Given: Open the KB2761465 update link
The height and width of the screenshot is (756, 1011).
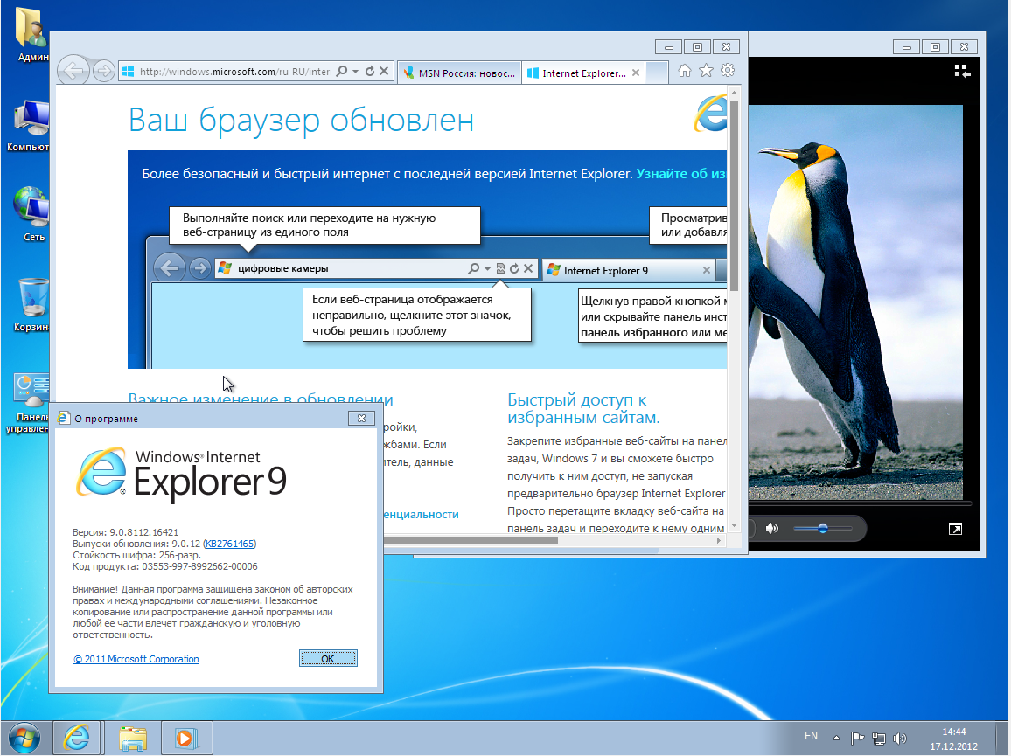Looking at the screenshot, I should [x=229, y=544].
